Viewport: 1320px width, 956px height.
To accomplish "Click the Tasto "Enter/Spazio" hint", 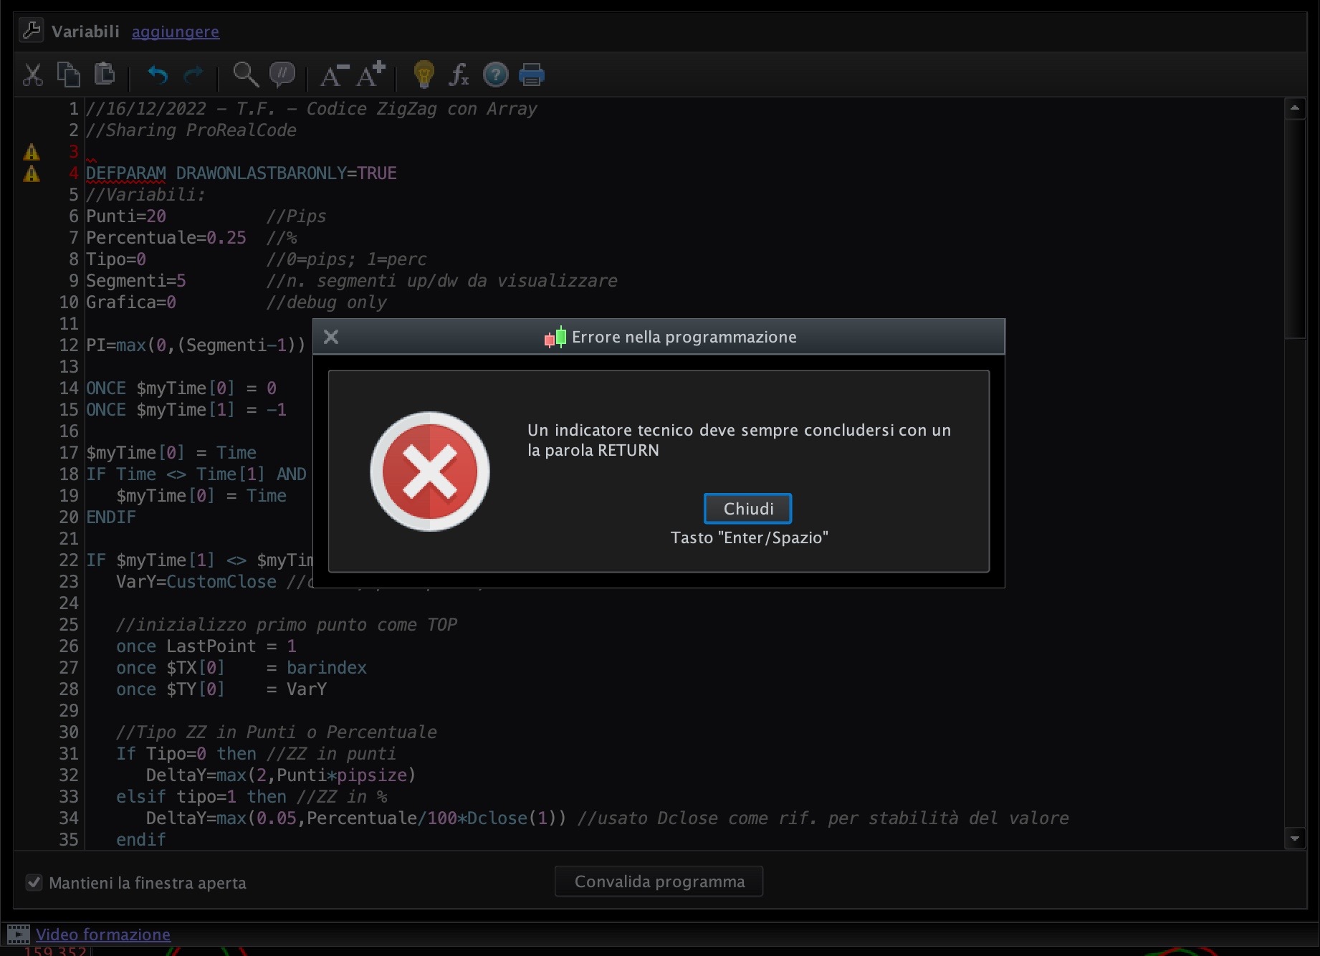I will click(750, 537).
